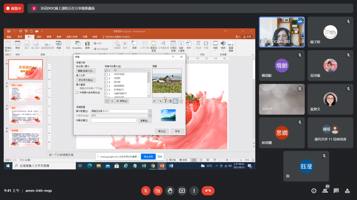Collapse the ribbon chevron
This screenshot has width=357, height=200.
[x=253, y=55]
